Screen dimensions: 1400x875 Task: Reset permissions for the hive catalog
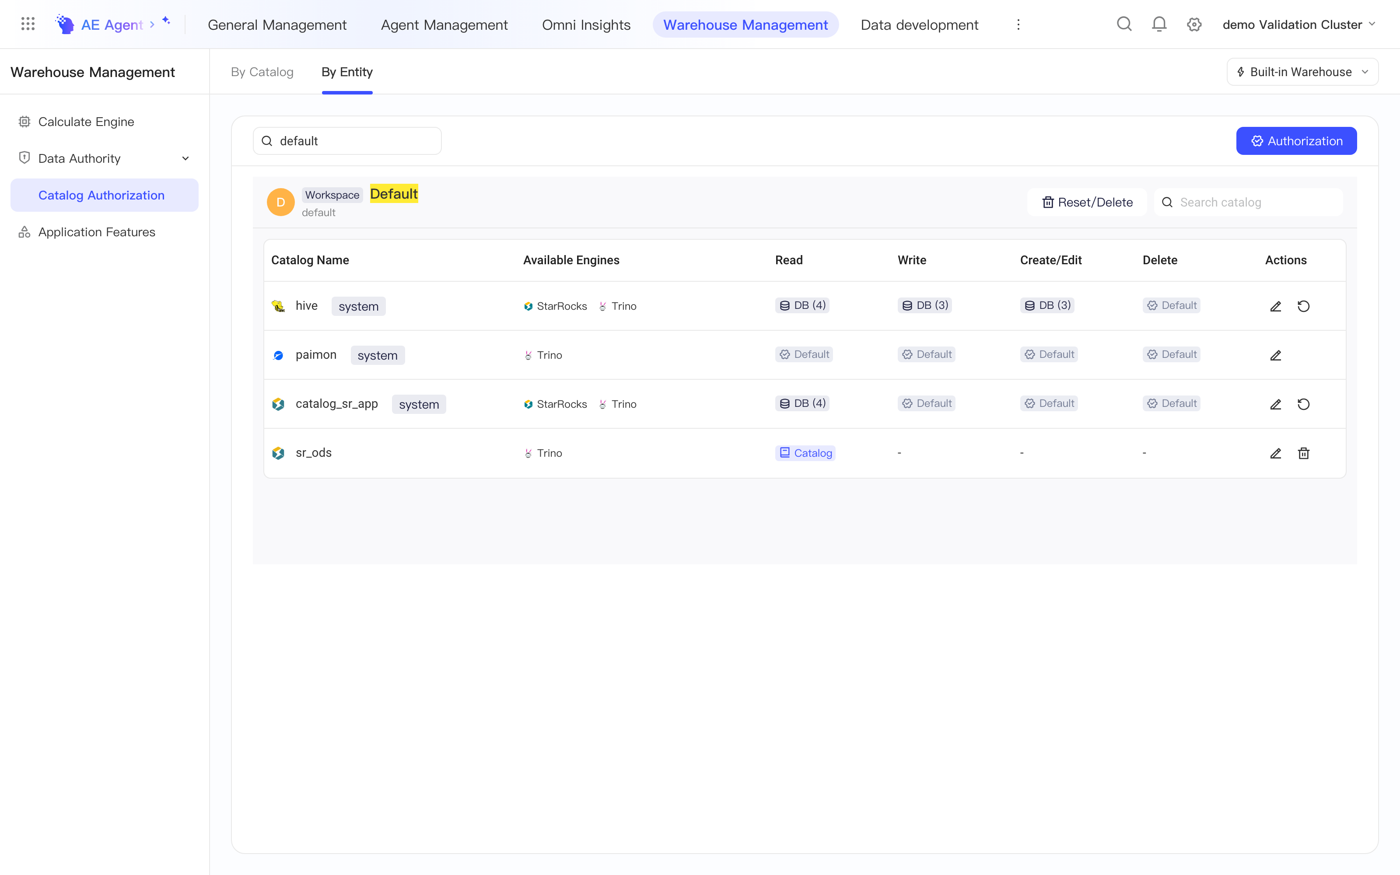(x=1303, y=306)
